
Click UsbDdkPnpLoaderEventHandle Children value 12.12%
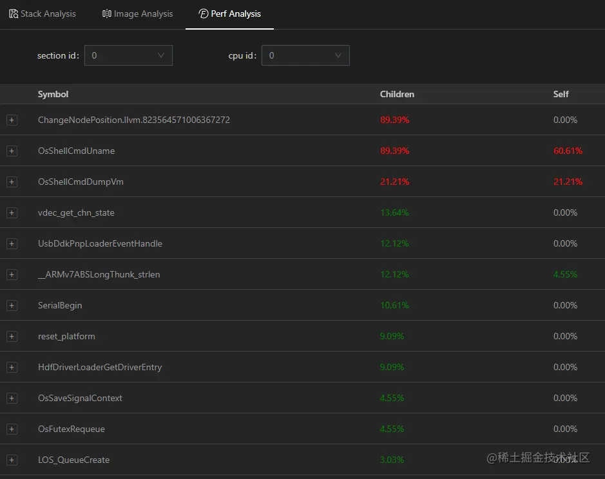(x=394, y=243)
